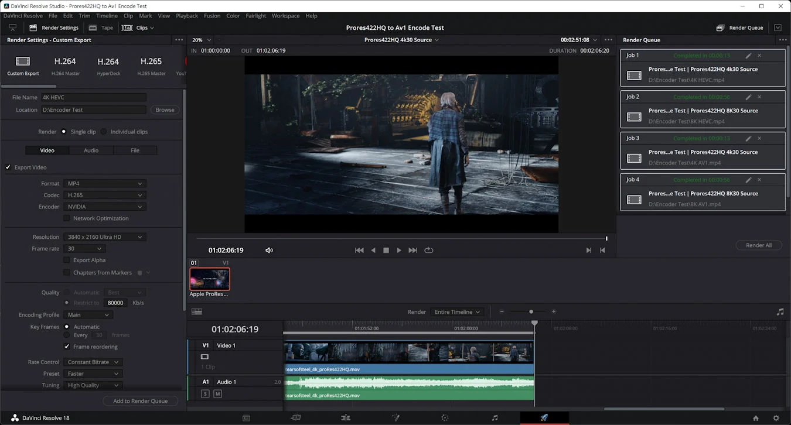The height and width of the screenshot is (425, 791).
Task: Open the Format MP4 dropdown
Action: (104, 184)
